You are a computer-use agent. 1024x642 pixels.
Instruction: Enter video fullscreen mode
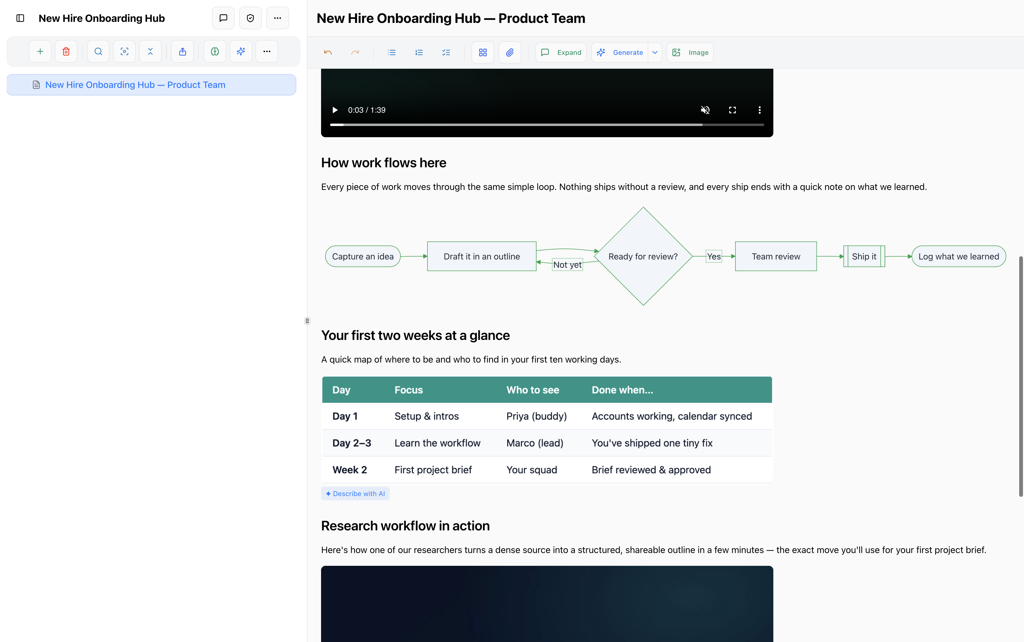733,110
